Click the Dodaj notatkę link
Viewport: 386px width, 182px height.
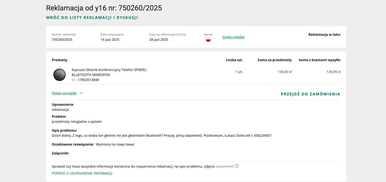[x=233, y=37]
